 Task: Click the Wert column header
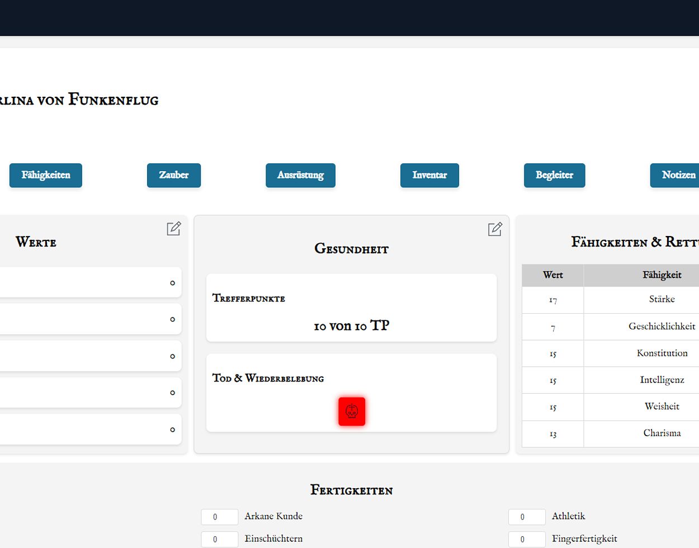click(552, 275)
